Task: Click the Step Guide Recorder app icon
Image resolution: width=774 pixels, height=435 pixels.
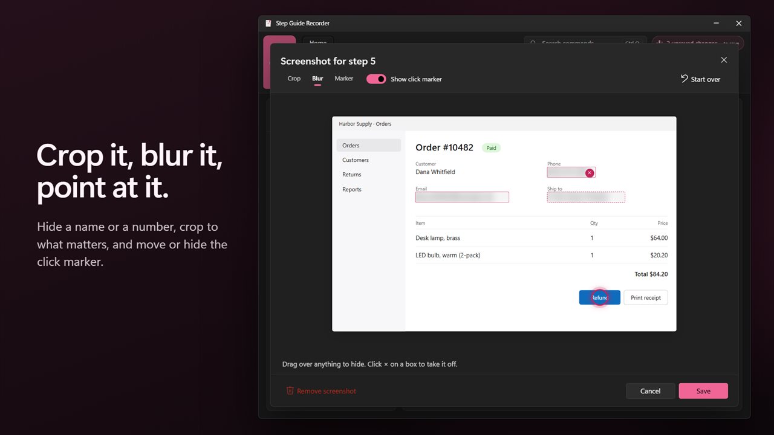Action: click(x=268, y=24)
